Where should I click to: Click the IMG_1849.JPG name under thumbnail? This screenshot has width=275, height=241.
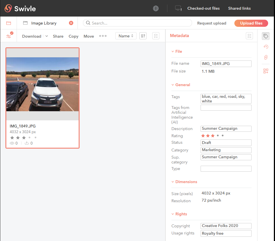pyautogui.click(x=23, y=126)
